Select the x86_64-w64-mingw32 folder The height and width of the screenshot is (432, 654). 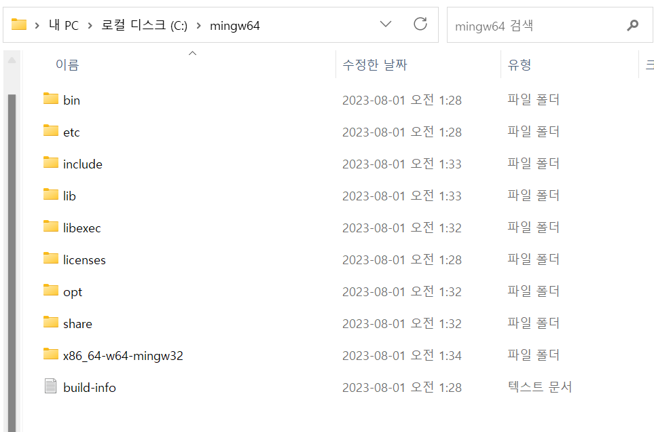tap(123, 356)
